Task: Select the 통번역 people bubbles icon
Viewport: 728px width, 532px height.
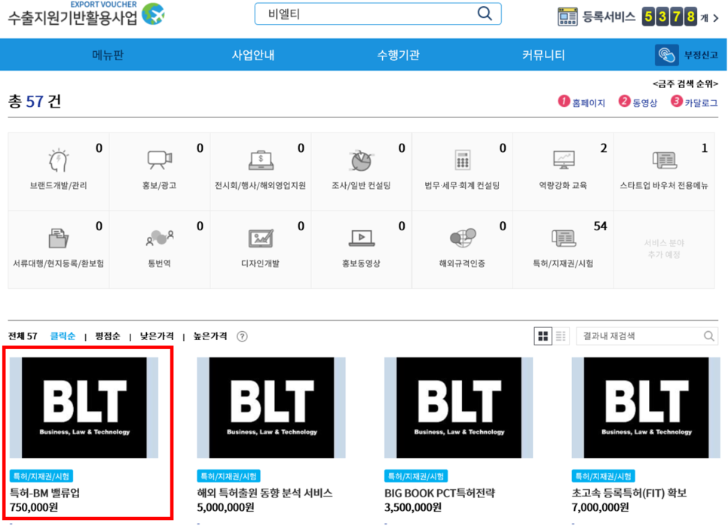Action: tap(159, 238)
